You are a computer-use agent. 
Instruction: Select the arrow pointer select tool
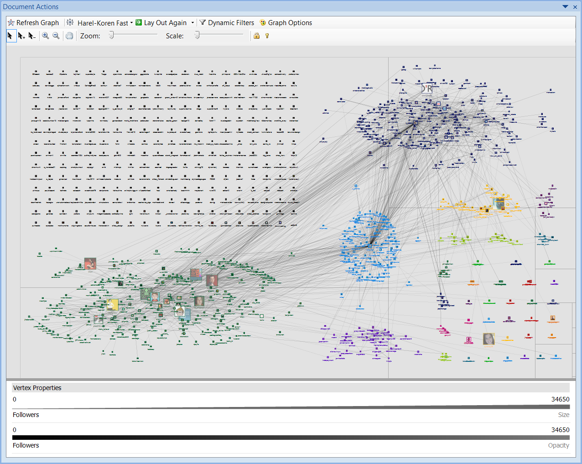(10, 36)
